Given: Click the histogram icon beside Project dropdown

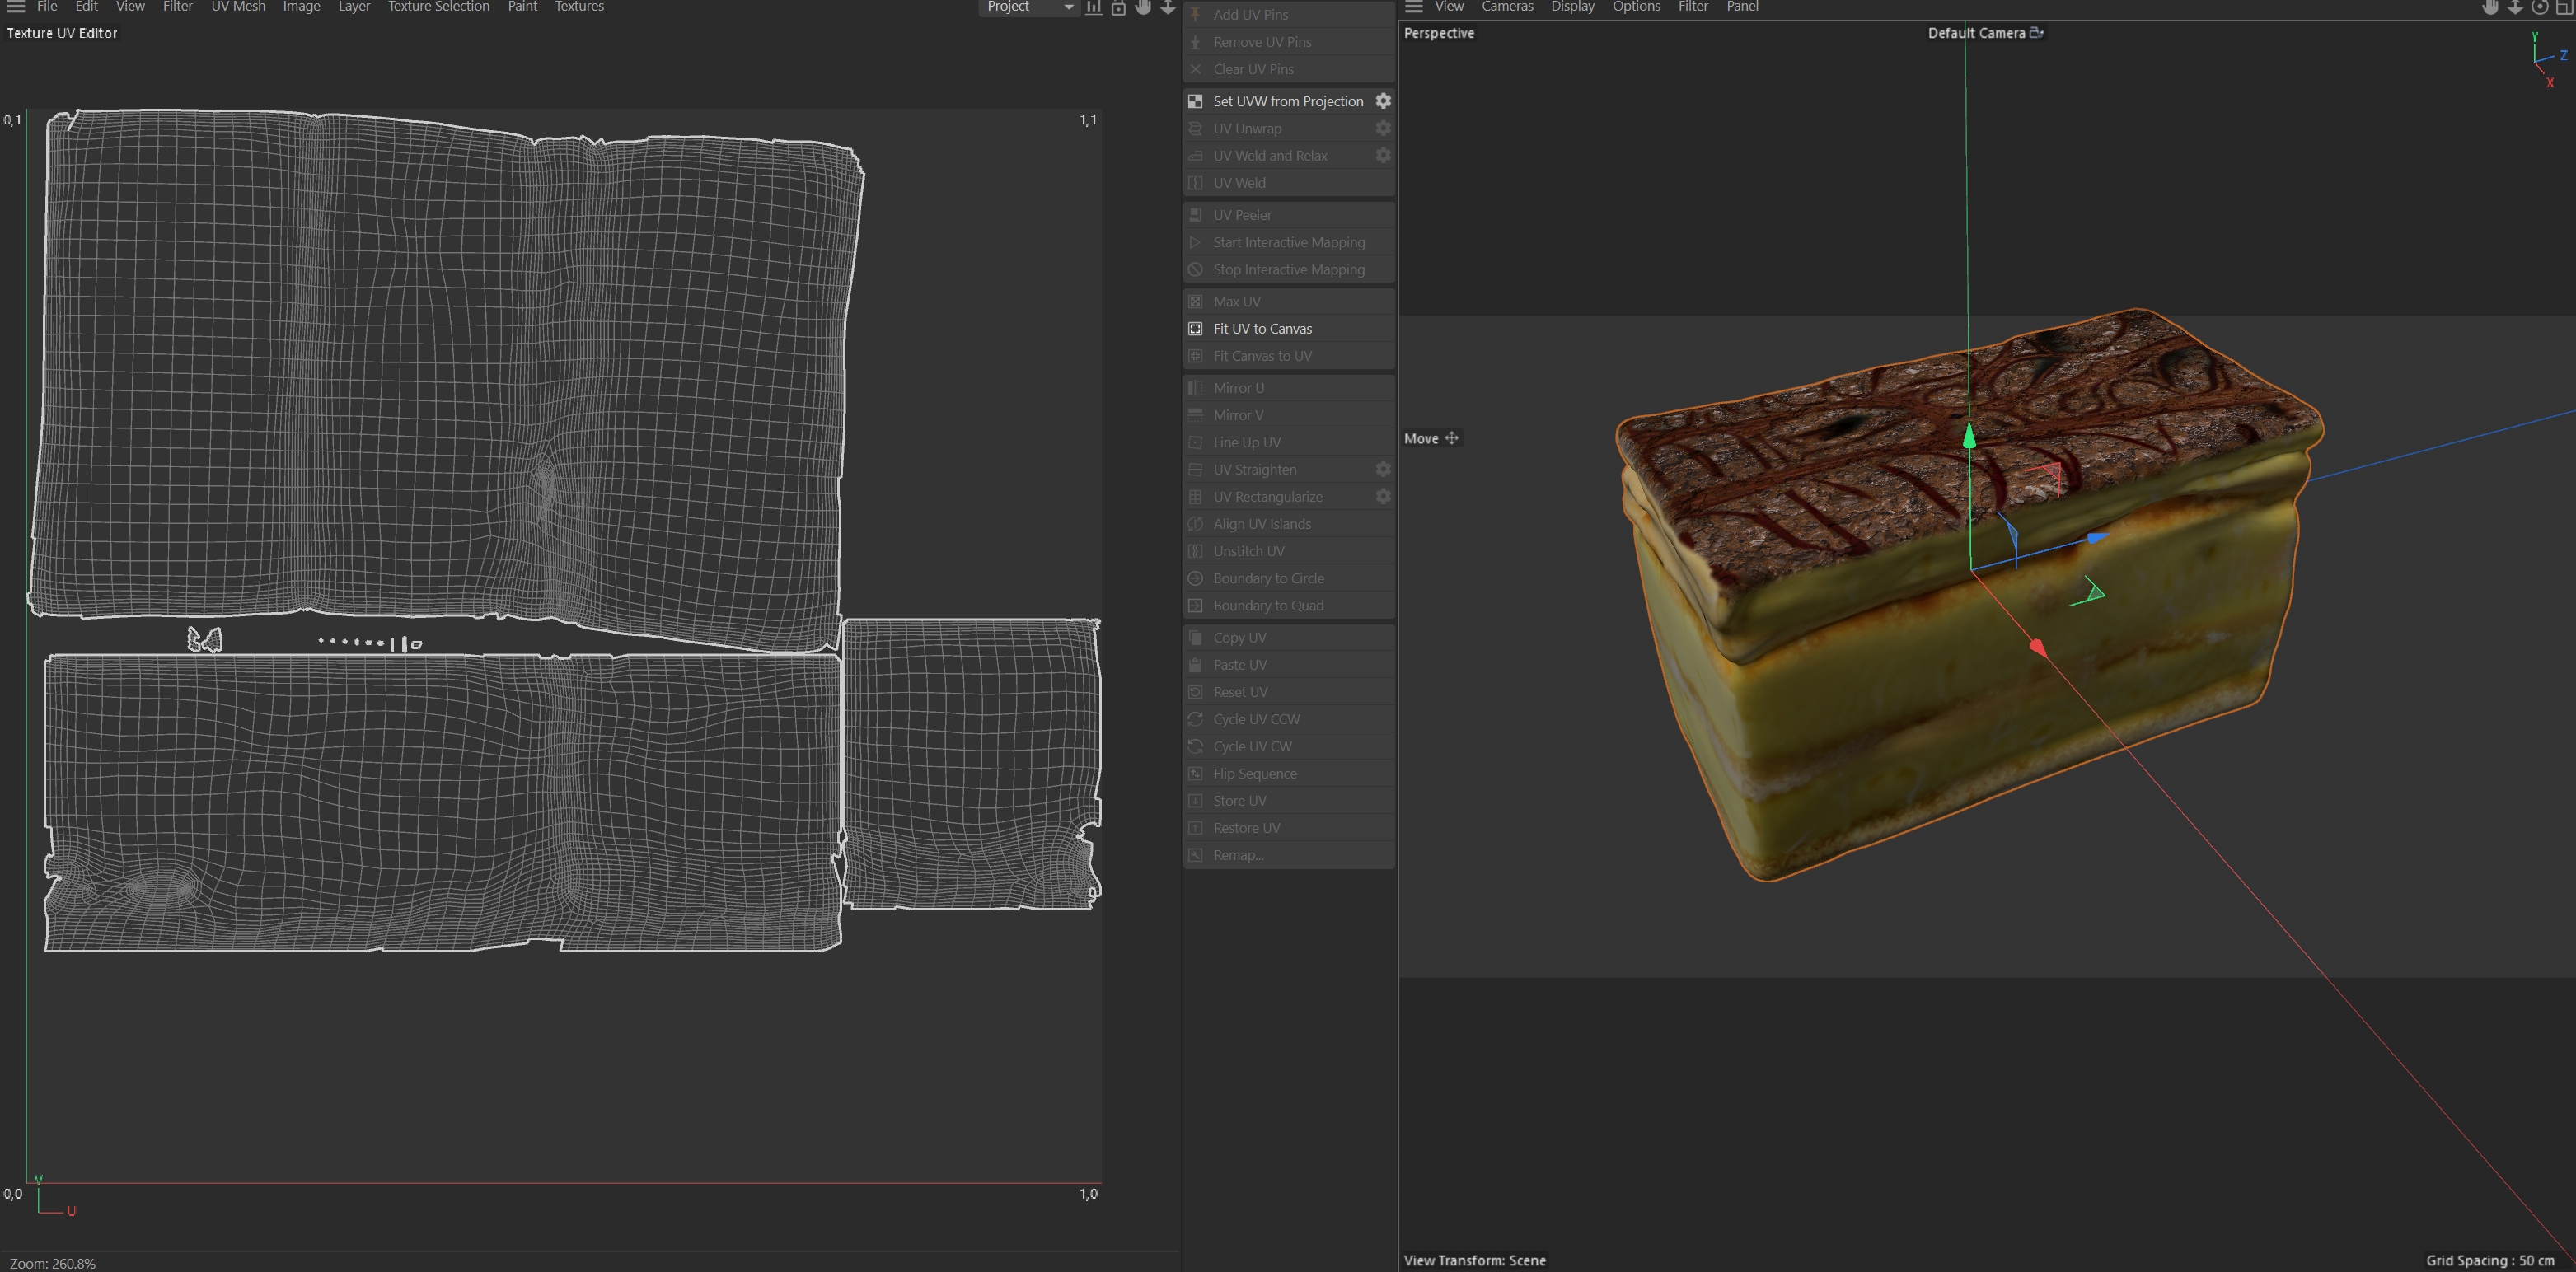Looking at the screenshot, I should pos(1094,7).
